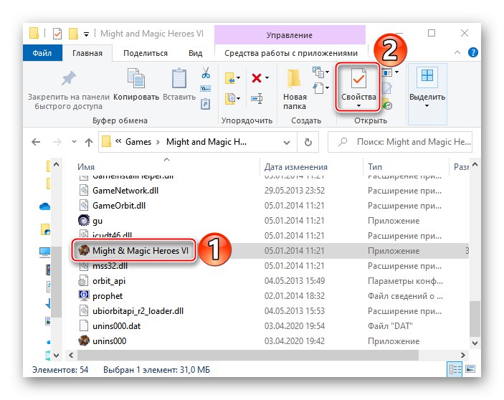Viewport: 504px width, 400px height.
Task: Click the Edit file icon
Action: coord(386,88)
